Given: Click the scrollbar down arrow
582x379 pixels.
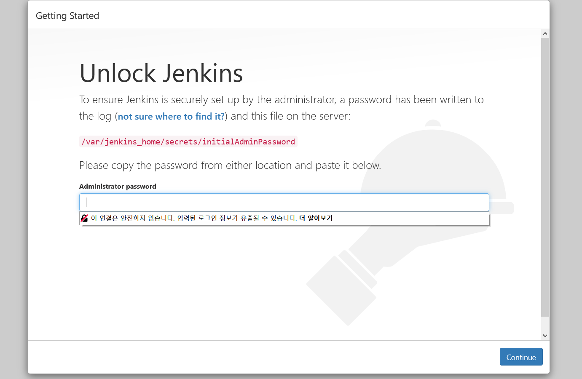Looking at the screenshot, I should (x=545, y=336).
